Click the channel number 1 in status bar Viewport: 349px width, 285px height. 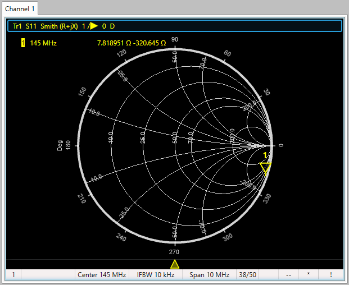[13, 275]
